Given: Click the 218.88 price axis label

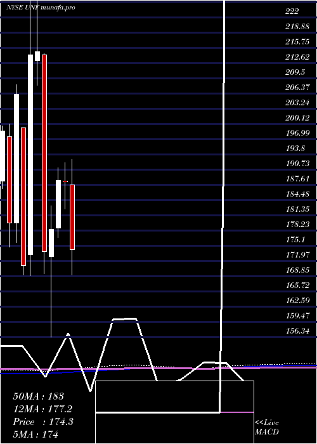Looking at the screenshot, I should click(297, 27).
